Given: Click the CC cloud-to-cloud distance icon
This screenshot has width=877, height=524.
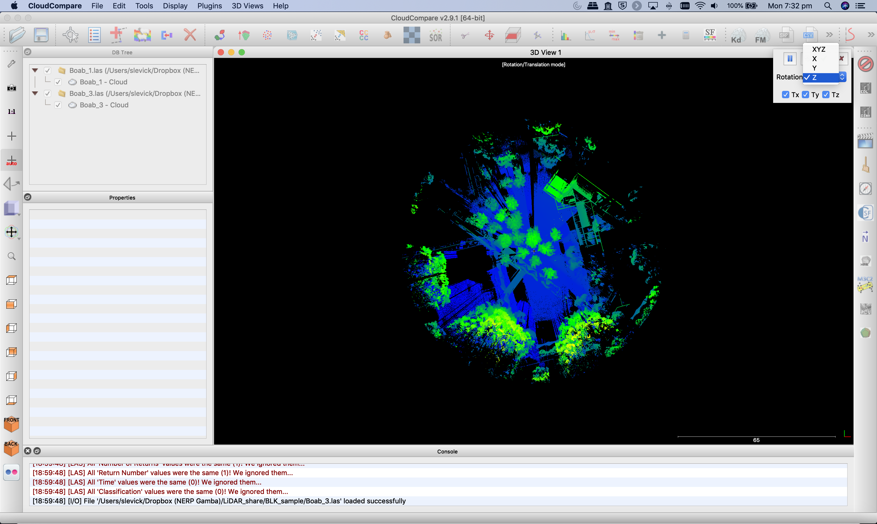Looking at the screenshot, I should (364, 35).
